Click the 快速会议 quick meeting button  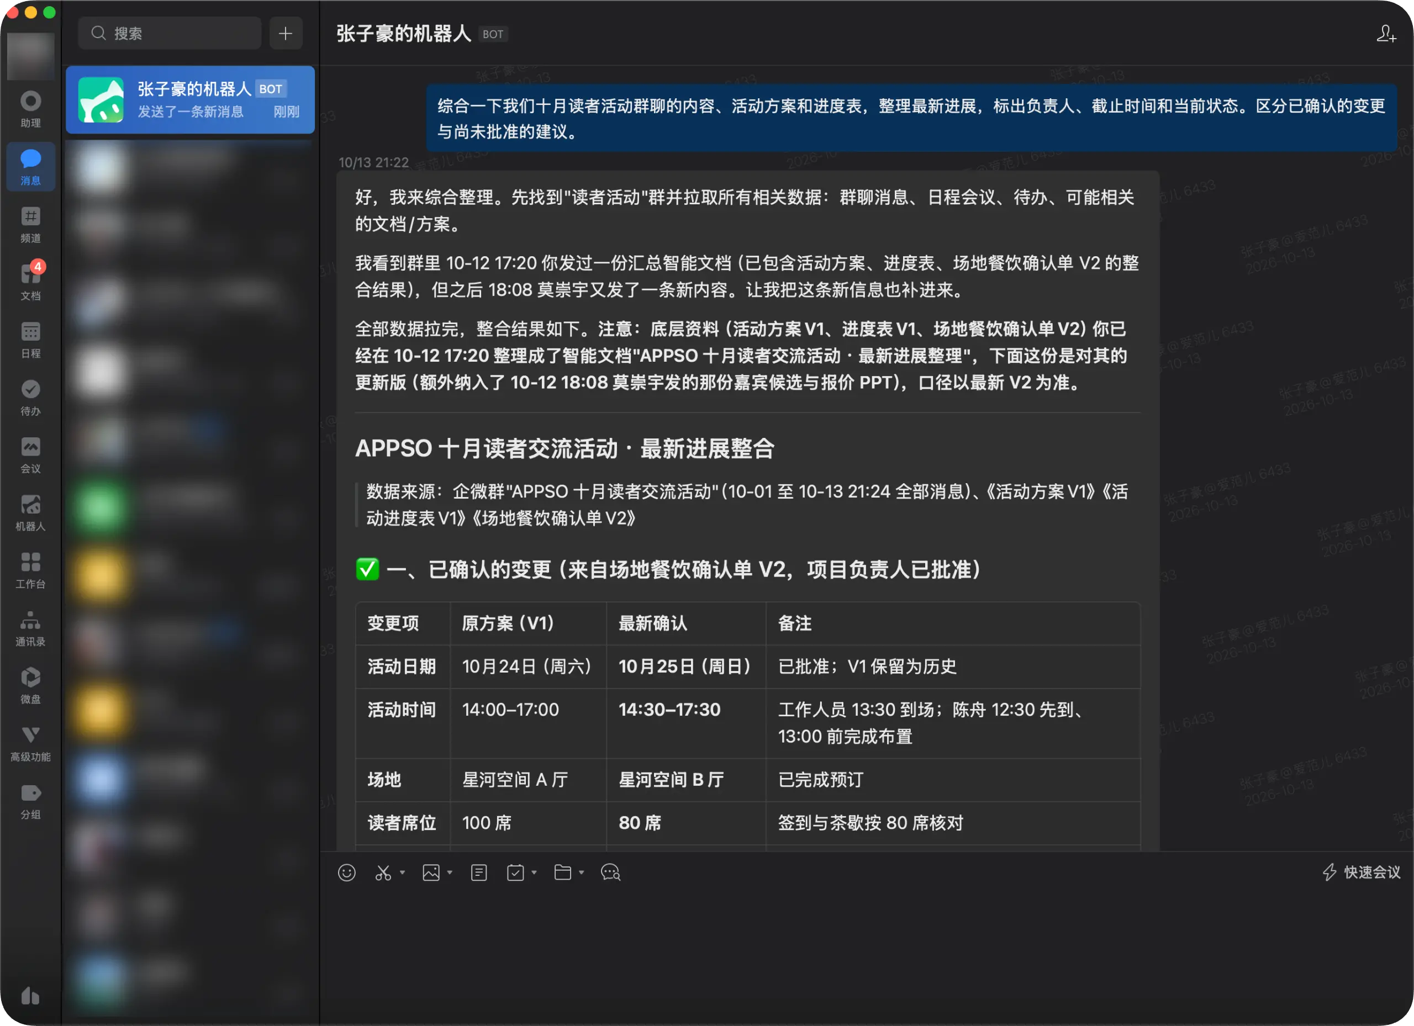1361,872
